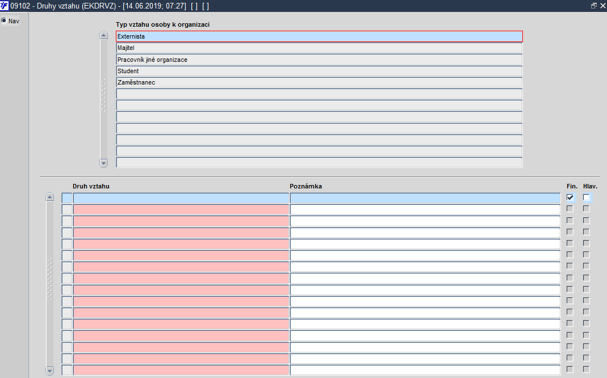Viewport: 607px width, 378px height.
Task: Restore the Druhy vztahu window size
Action: pos(593,6)
